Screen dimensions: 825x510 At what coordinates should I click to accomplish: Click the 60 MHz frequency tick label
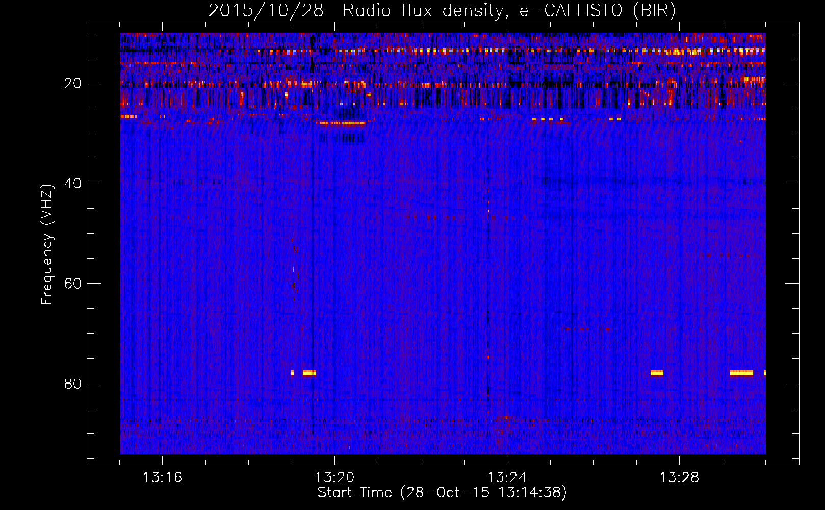[73, 284]
